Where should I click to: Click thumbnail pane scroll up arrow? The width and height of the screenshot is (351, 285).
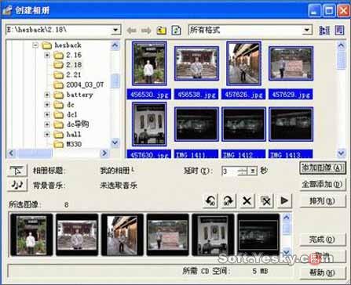[x=341, y=45]
